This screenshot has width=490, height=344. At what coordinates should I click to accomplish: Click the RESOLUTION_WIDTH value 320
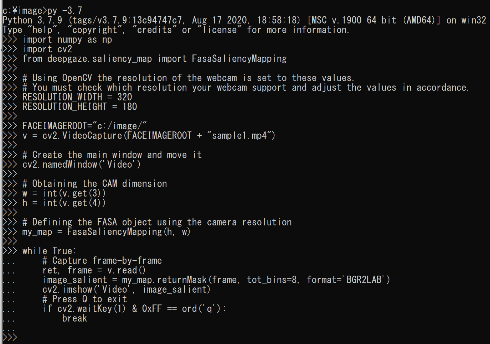click(x=124, y=97)
